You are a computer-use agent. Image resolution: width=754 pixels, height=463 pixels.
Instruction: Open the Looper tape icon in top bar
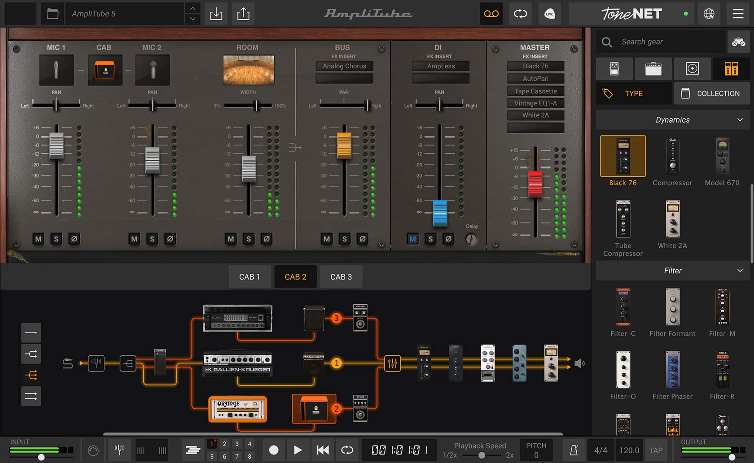click(x=491, y=14)
